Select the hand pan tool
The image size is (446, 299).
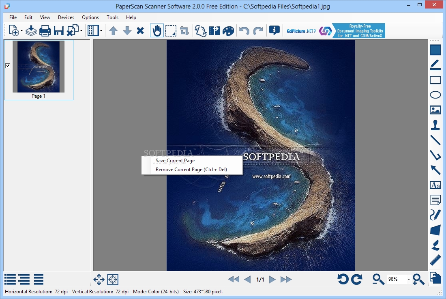[157, 30]
